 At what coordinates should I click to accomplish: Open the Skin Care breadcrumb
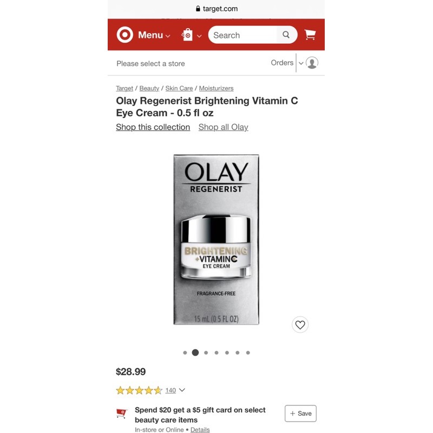(179, 88)
